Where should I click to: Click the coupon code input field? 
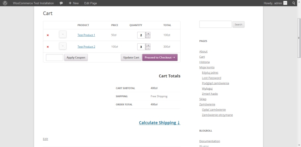click(55, 57)
